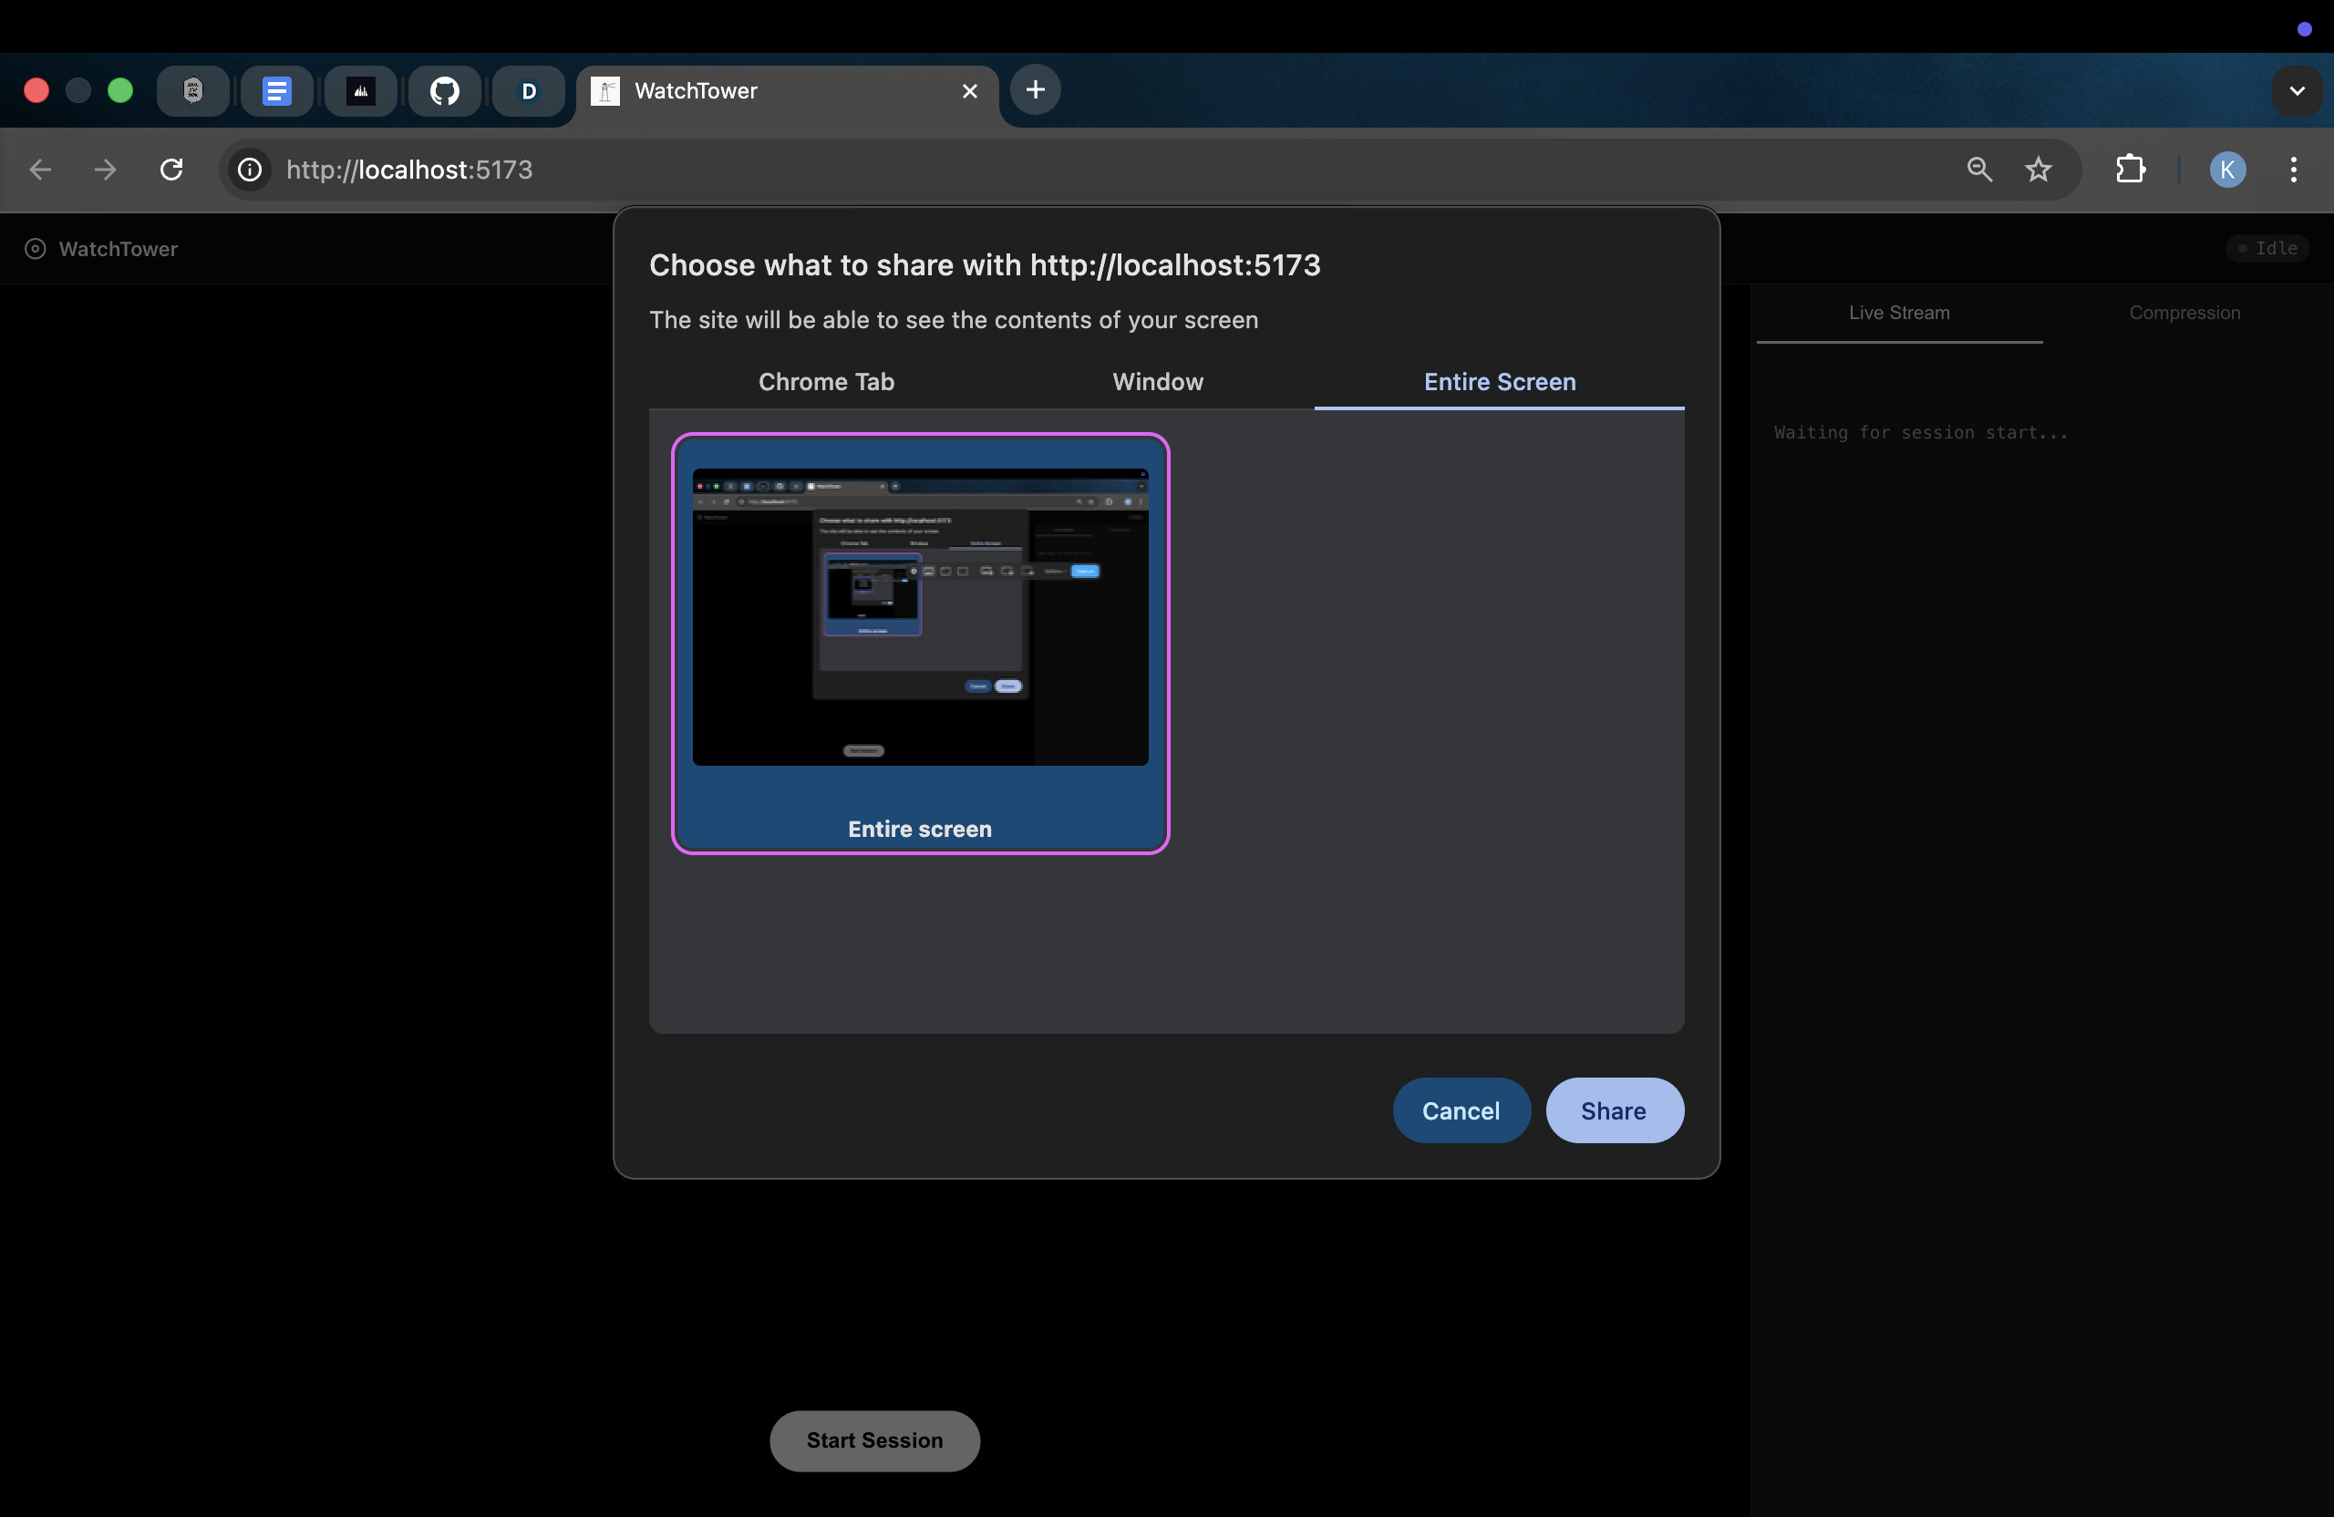Bookmark this page with the star icon
Screen dimensions: 2334x1517
(x=2038, y=170)
